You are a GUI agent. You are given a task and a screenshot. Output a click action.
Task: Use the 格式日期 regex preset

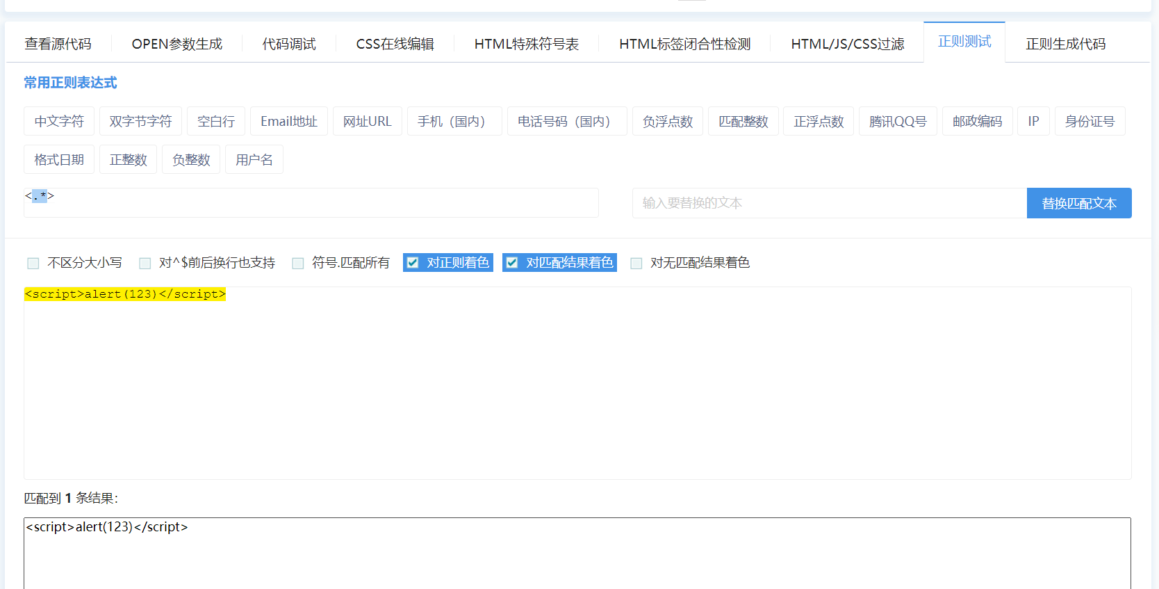(59, 159)
